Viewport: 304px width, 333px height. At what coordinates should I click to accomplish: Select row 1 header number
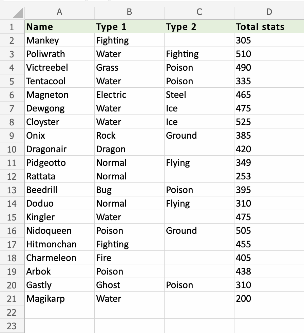click(x=12, y=27)
